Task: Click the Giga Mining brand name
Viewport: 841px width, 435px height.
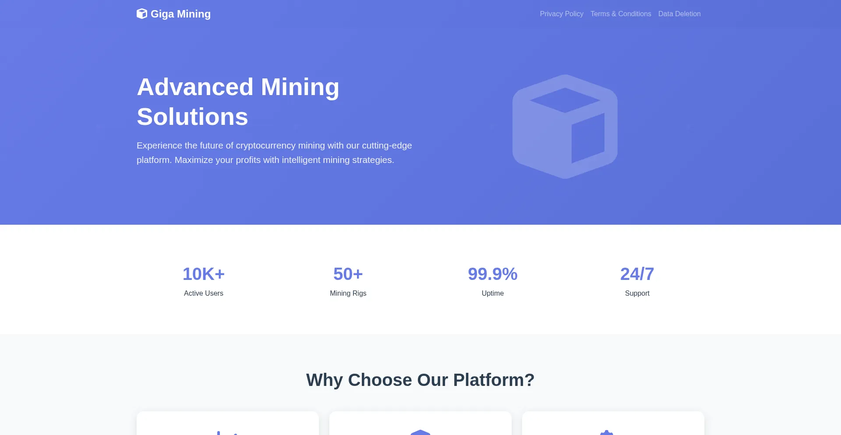Action: [180, 14]
